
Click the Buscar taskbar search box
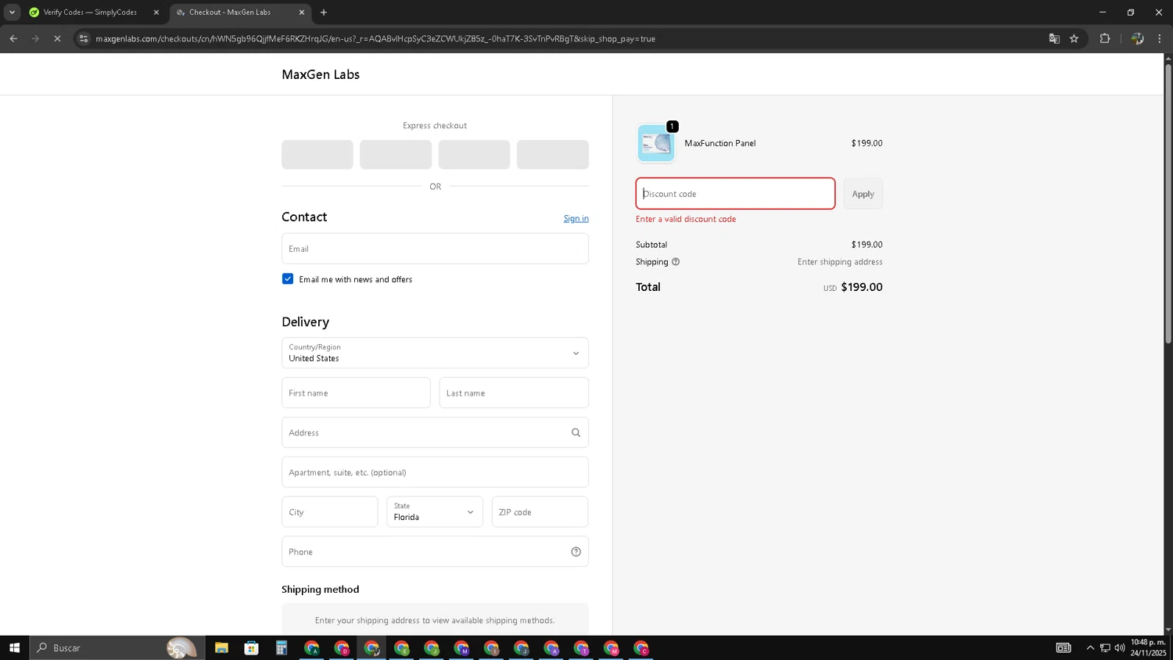click(x=117, y=647)
